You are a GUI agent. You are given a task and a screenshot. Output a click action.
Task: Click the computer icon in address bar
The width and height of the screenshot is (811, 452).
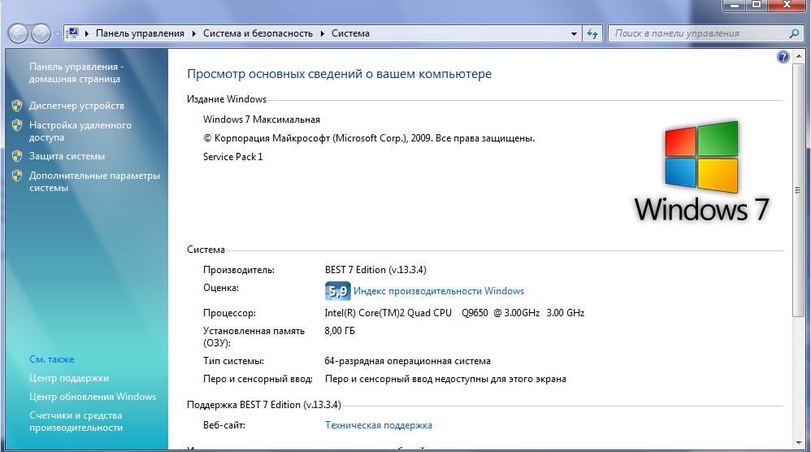point(73,33)
